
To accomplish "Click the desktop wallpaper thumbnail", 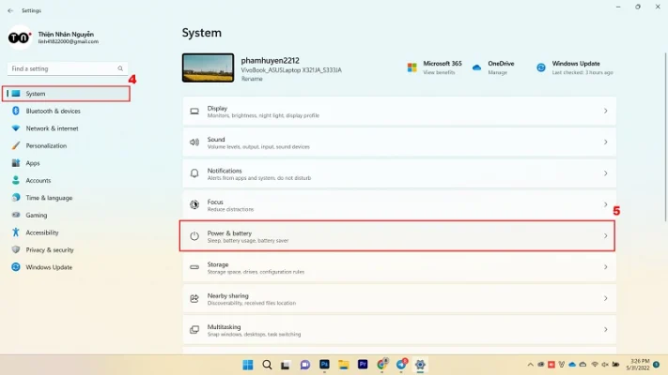I will (x=208, y=67).
